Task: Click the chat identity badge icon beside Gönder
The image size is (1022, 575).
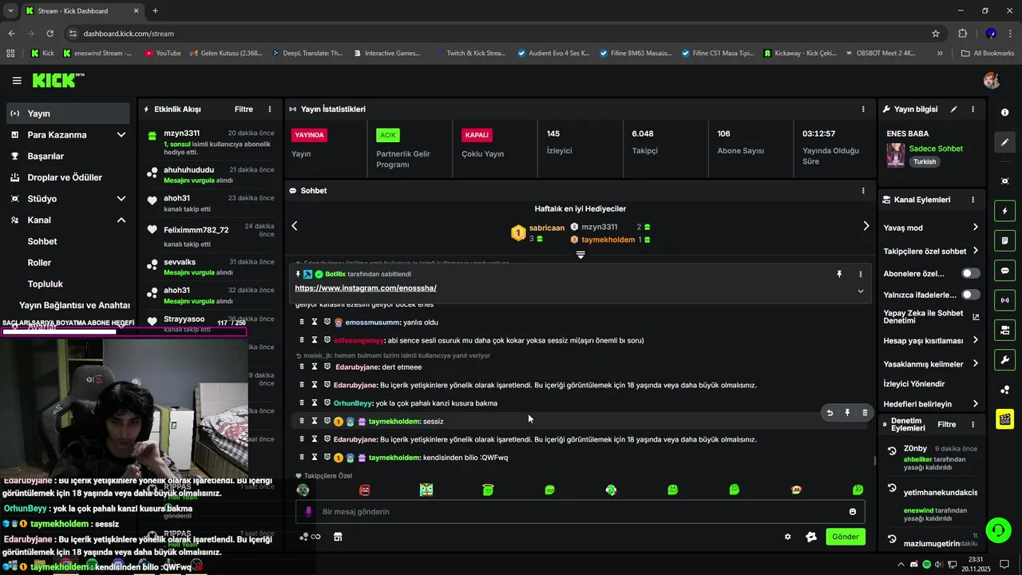Action: [811, 537]
